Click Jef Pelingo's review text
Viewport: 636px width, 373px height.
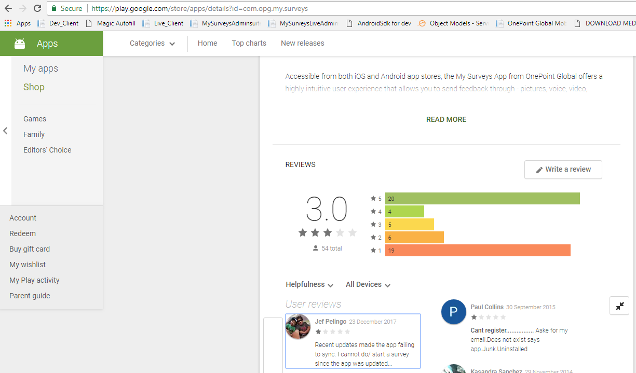pyautogui.click(x=364, y=354)
